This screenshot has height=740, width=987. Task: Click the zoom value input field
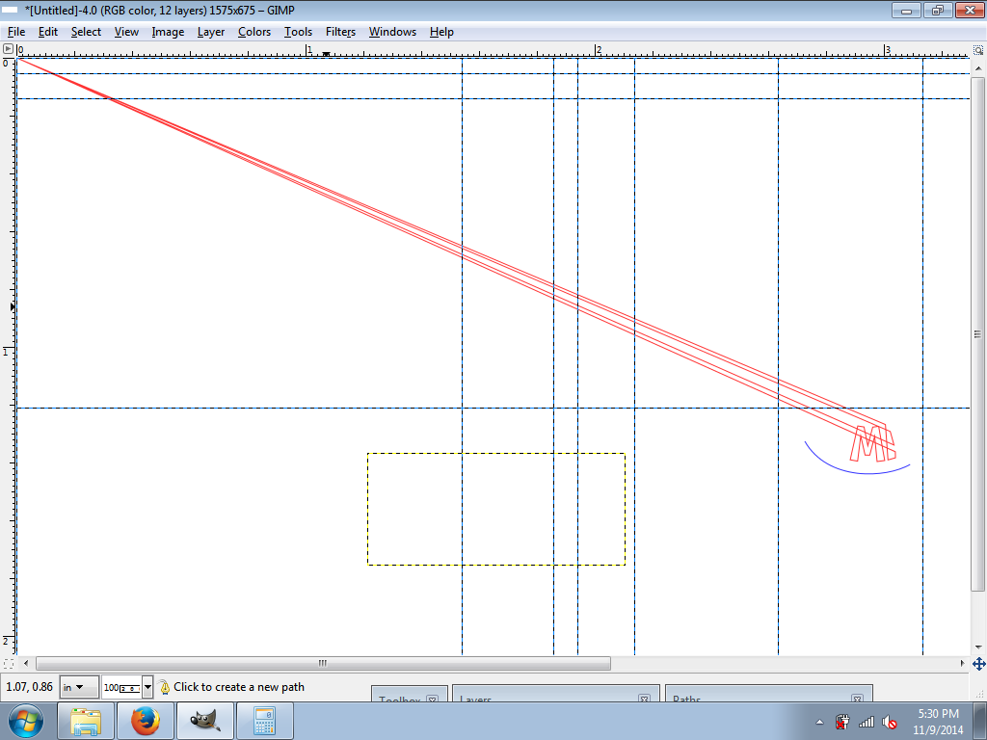tap(120, 687)
